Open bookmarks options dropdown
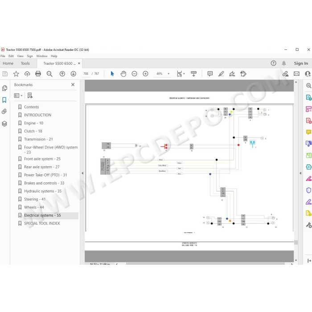This screenshot has width=312, height=312. [18, 96]
